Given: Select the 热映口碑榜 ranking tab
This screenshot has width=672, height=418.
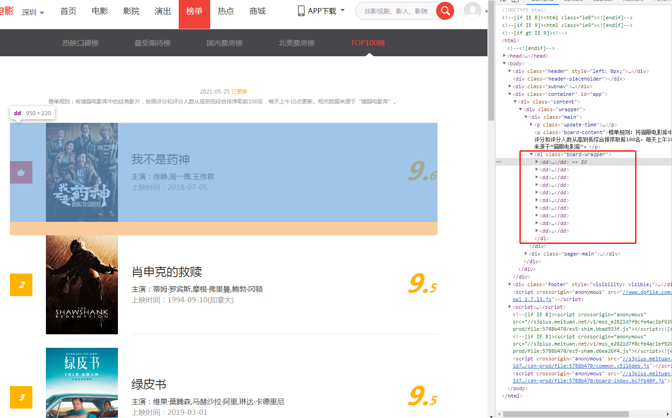Looking at the screenshot, I should point(80,42).
